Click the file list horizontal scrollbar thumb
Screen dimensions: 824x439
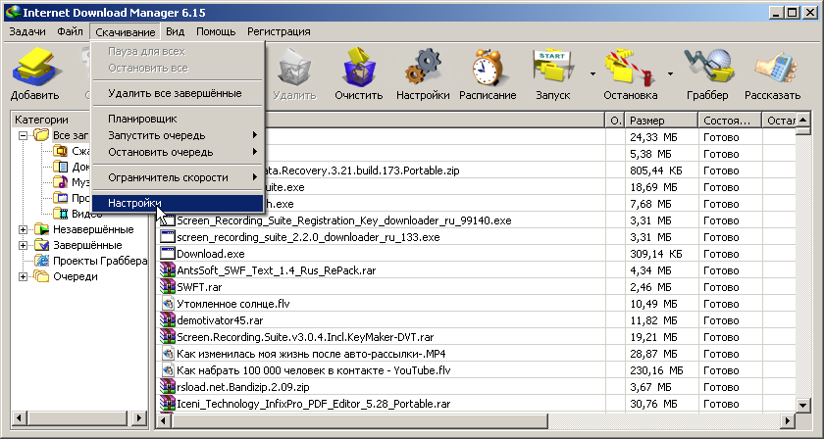pos(361,420)
